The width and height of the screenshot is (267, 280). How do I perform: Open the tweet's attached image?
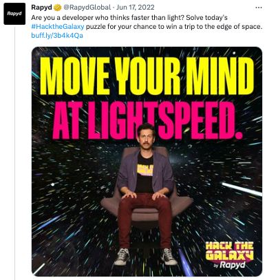click(147, 162)
